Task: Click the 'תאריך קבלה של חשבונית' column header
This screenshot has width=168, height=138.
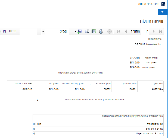Action: 73,84
